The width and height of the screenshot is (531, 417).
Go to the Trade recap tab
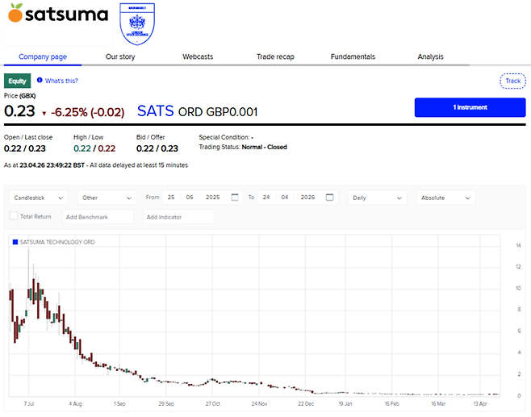pyautogui.click(x=277, y=57)
